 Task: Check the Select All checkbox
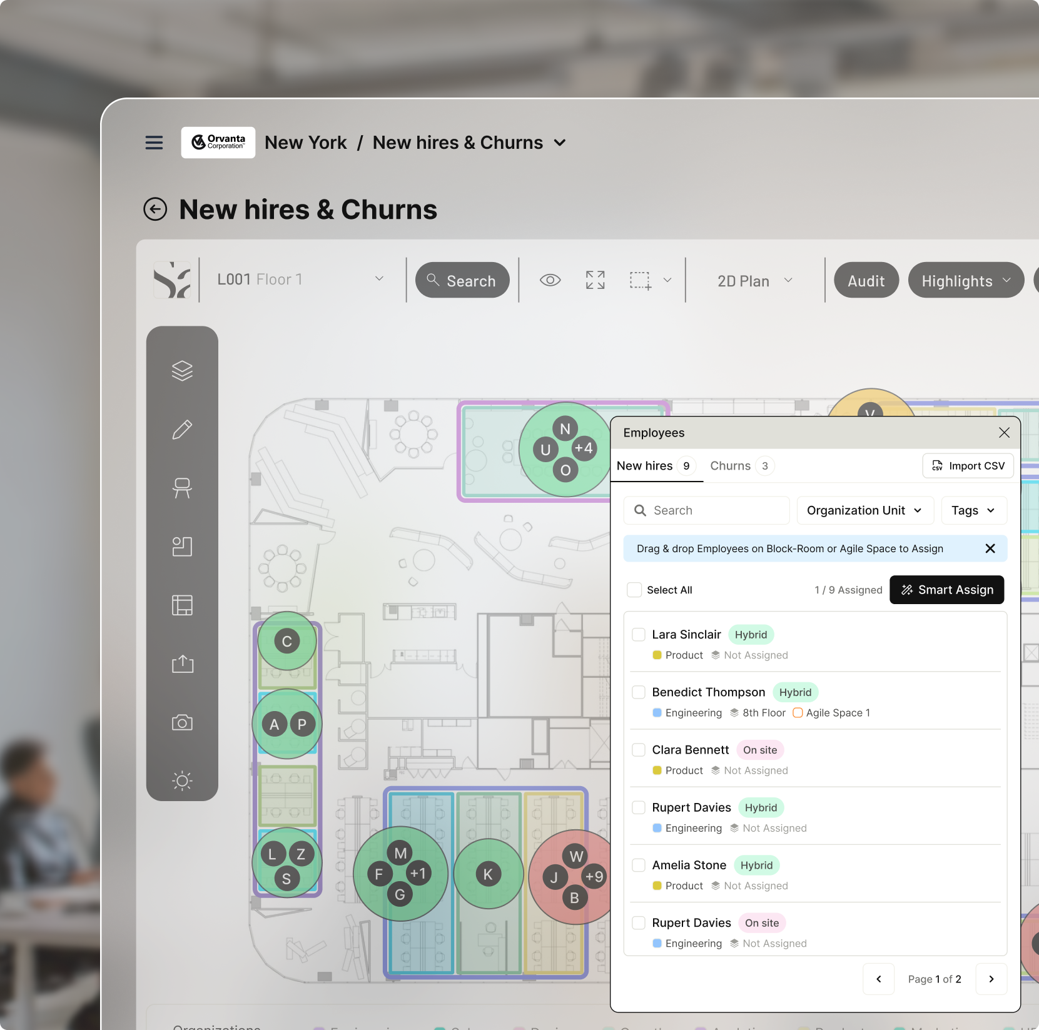pyautogui.click(x=634, y=590)
